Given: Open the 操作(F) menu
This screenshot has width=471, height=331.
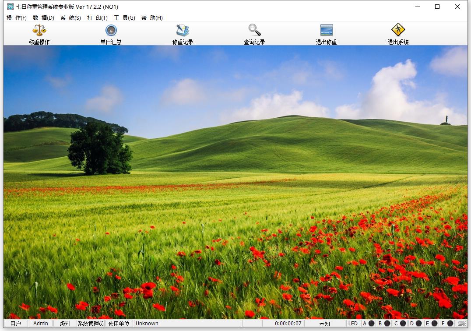Looking at the screenshot, I should tap(17, 18).
